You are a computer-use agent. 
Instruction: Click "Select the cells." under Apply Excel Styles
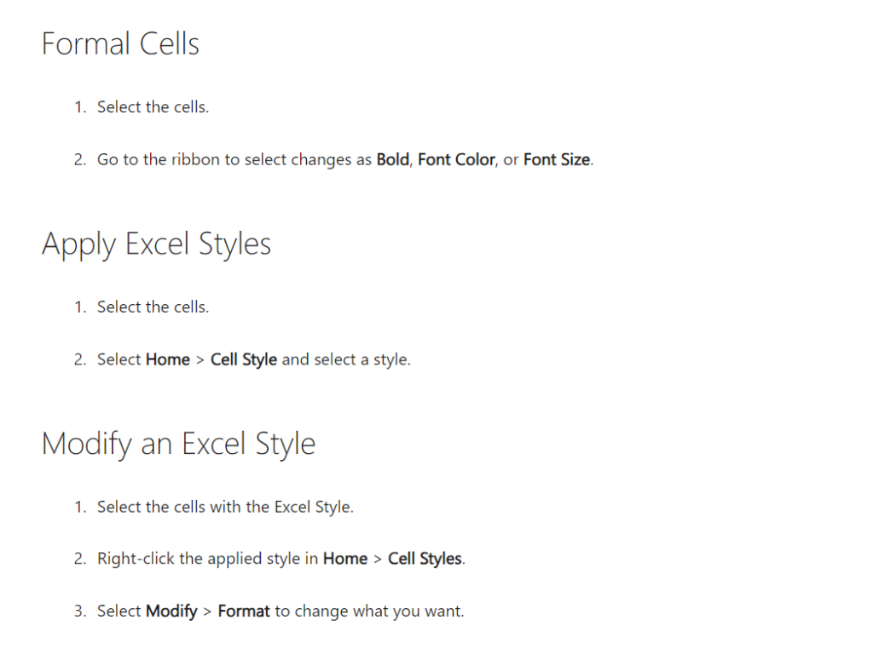pyautogui.click(x=153, y=307)
